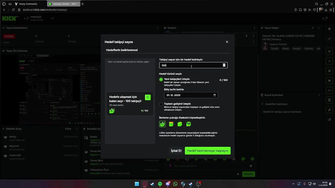The height and width of the screenshot is (188, 335).
Task: Click the browser back arrow
Action: tap(4, 10)
